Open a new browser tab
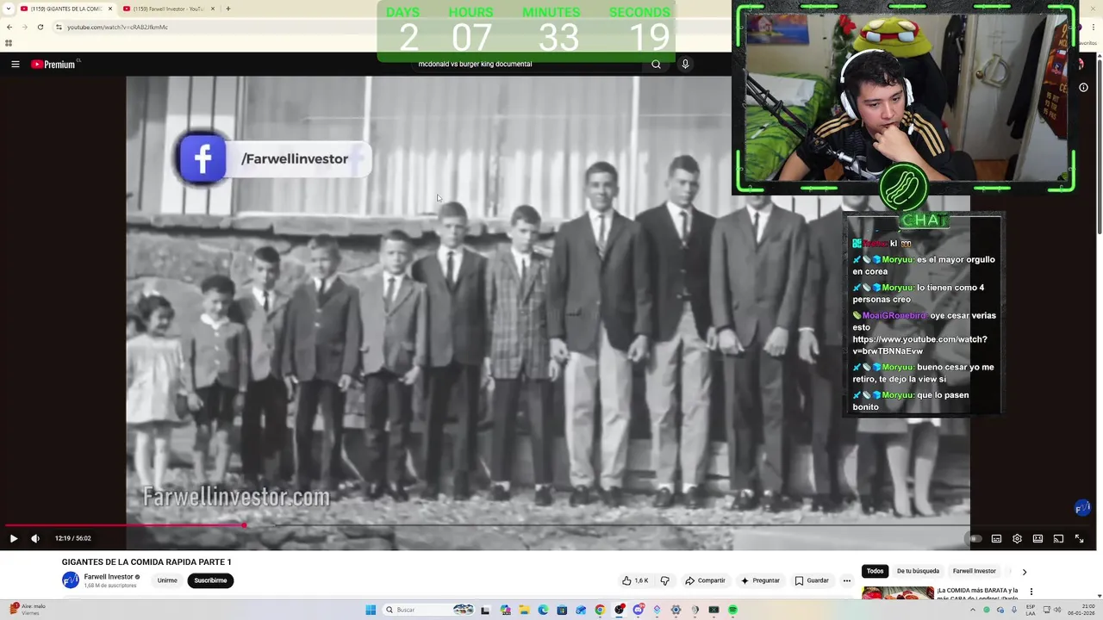 click(227, 9)
